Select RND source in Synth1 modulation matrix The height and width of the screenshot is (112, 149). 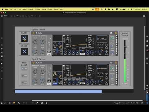pyautogui.click(x=70, y=39)
